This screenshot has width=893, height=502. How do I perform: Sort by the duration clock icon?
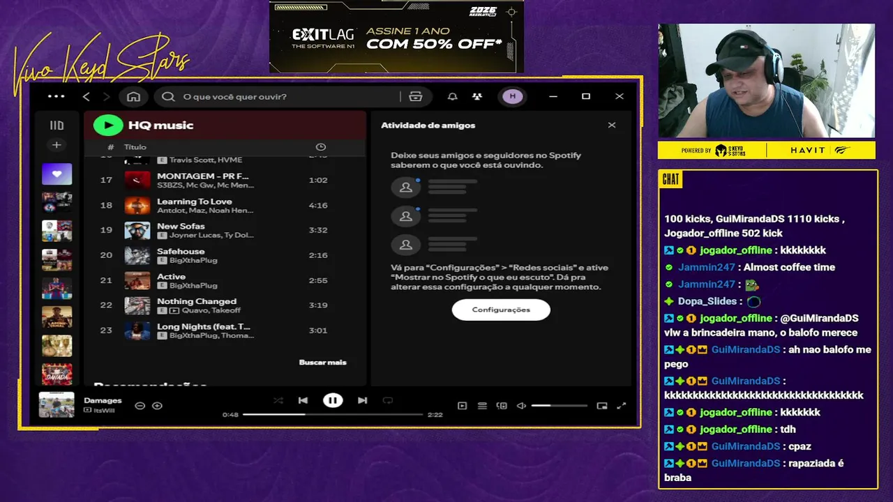[x=320, y=147]
